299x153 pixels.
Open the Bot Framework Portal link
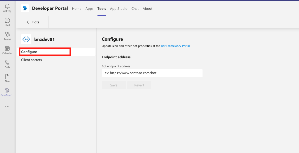click(176, 46)
